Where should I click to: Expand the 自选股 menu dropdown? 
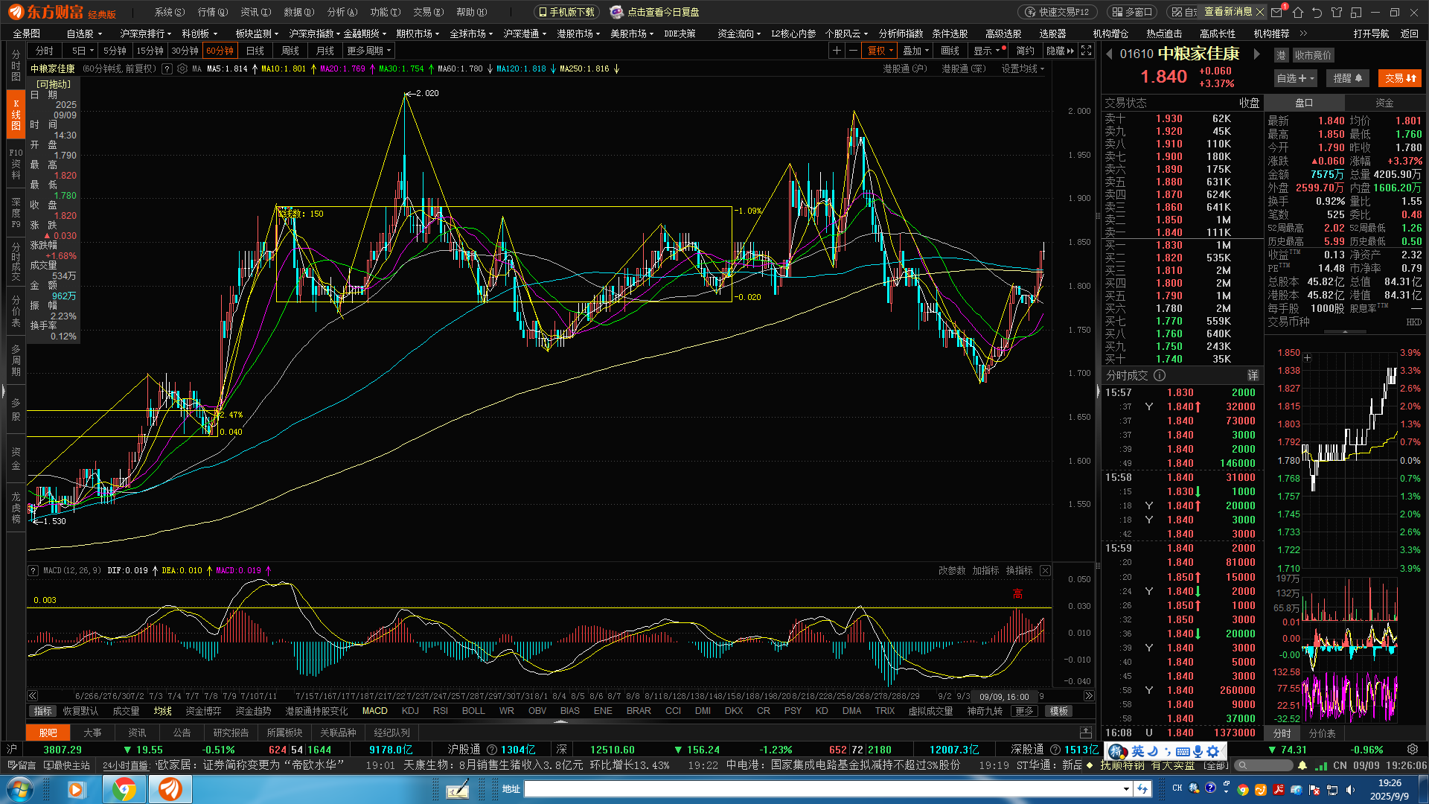click(84, 33)
